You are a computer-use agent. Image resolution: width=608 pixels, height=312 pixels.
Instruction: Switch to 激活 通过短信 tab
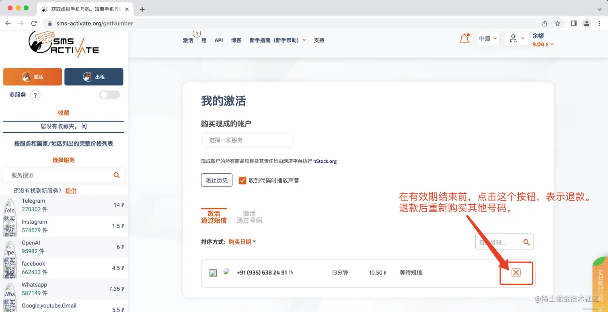click(214, 217)
